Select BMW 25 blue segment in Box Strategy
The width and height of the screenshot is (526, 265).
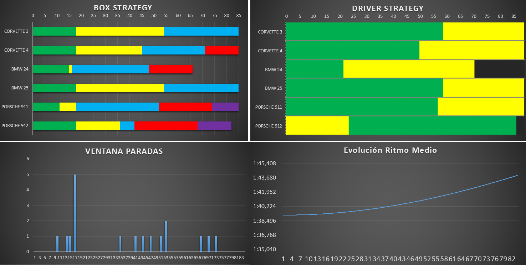point(201,88)
